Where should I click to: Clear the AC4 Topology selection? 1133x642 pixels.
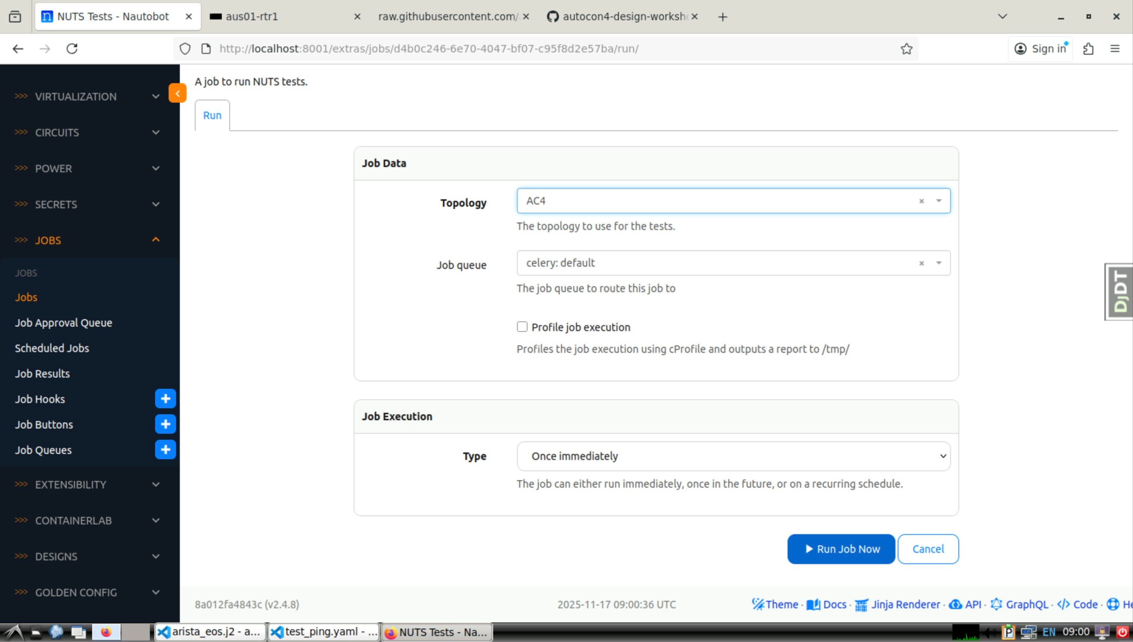point(921,201)
